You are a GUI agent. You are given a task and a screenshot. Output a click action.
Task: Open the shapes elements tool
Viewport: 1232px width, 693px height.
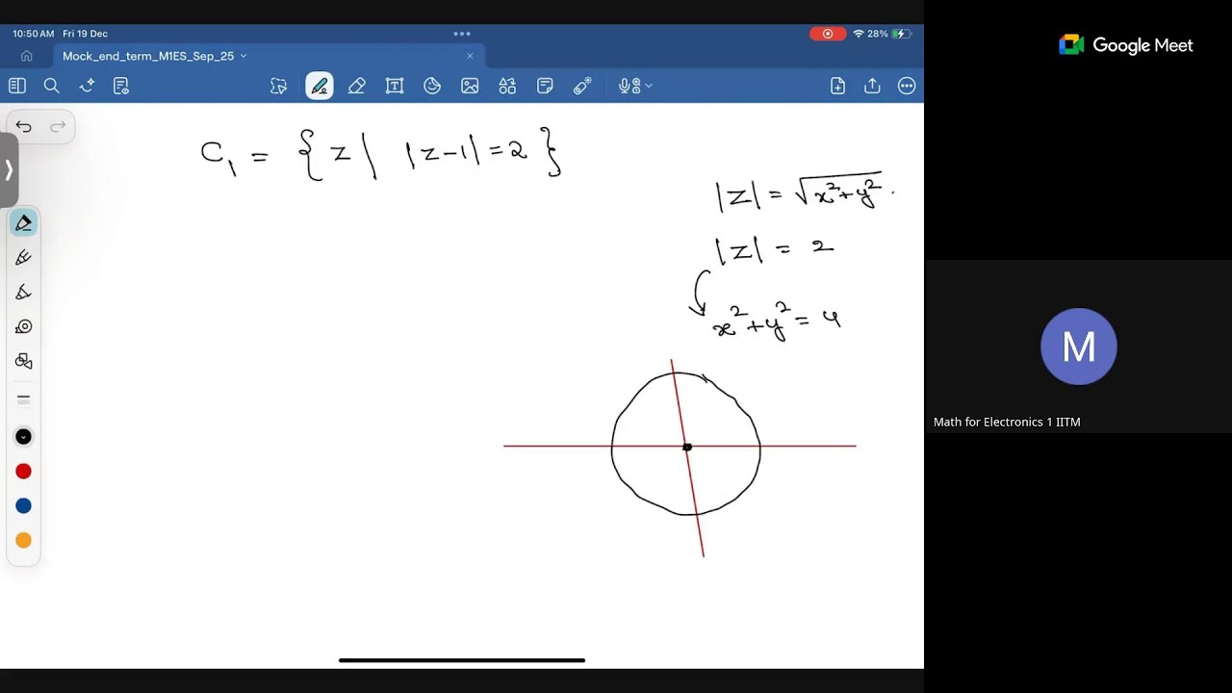click(507, 86)
